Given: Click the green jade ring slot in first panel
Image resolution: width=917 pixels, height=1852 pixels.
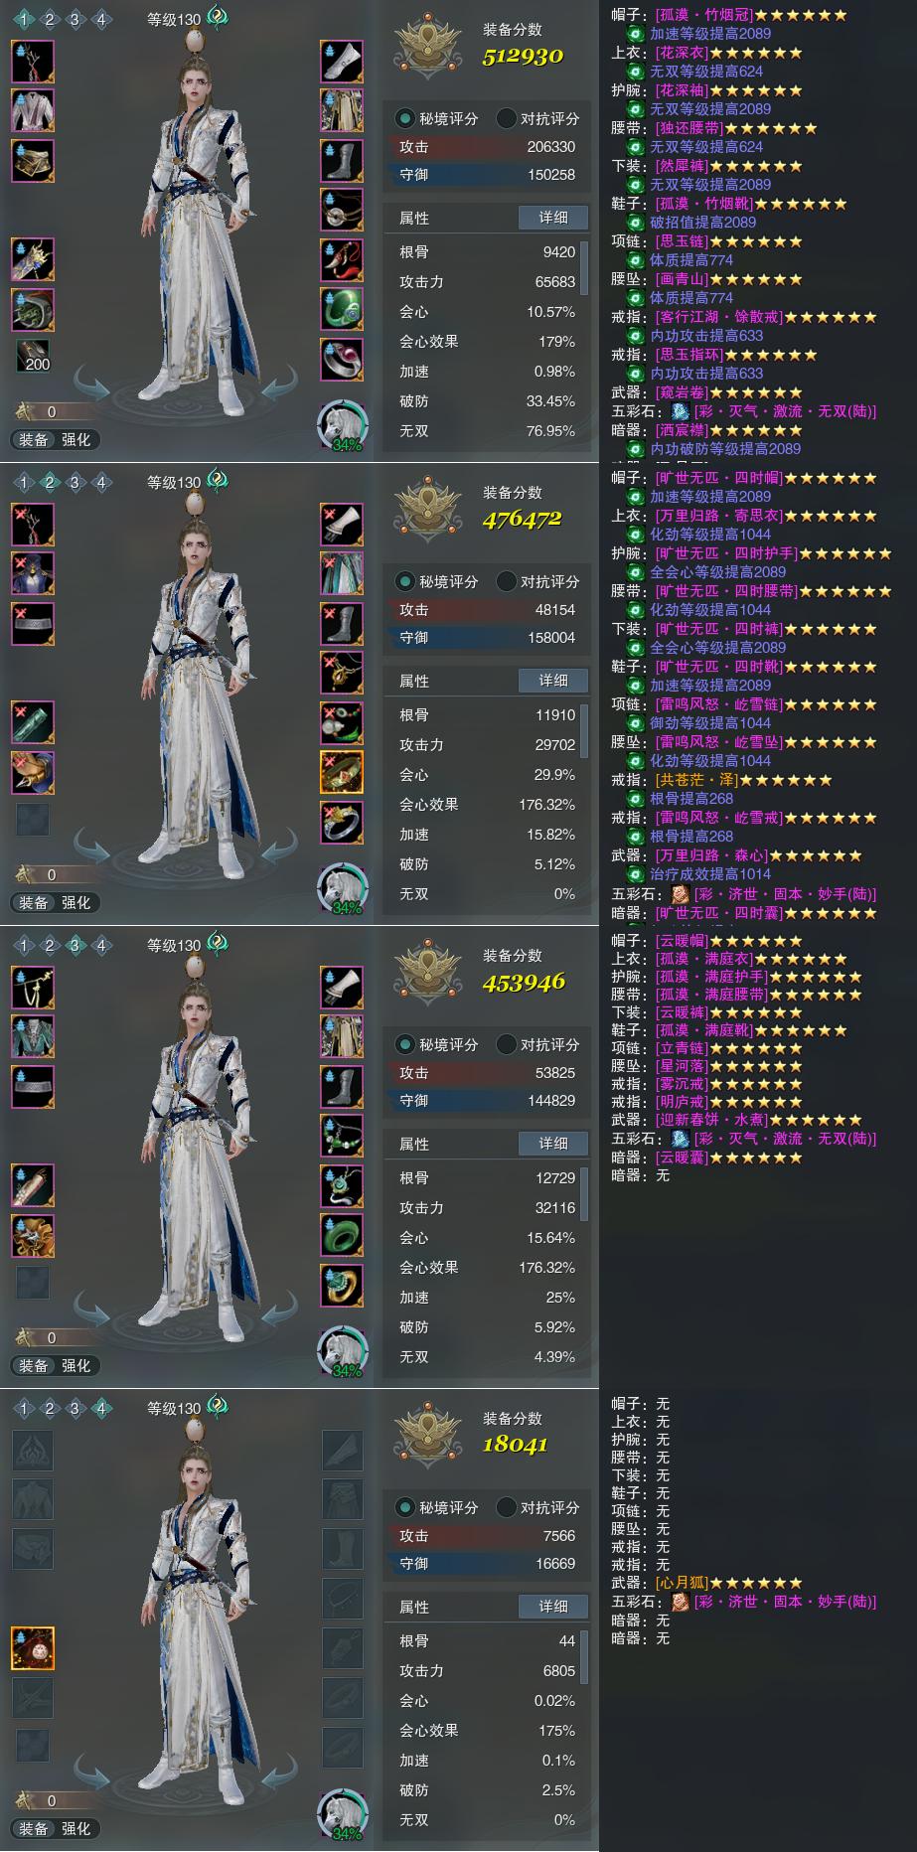Looking at the screenshot, I should [x=341, y=309].
